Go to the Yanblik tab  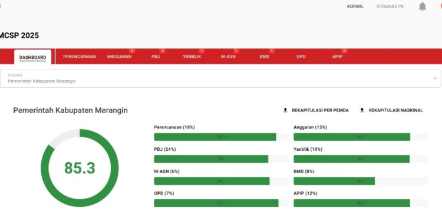point(192,57)
